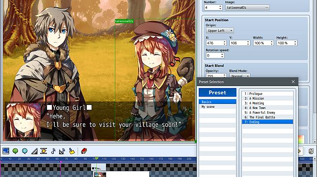The image size is (317, 177).
Task: Increase the Rotation speed stepper
Action: tap(222, 54)
